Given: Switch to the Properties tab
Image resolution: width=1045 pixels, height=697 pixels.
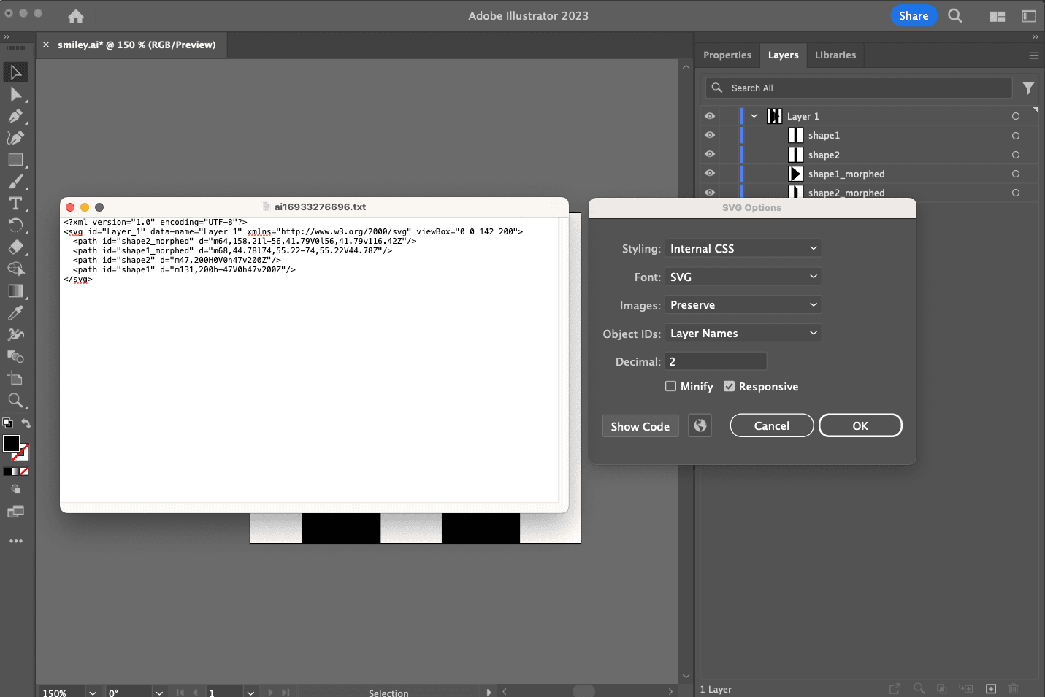Looking at the screenshot, I should tap(727, 55).
